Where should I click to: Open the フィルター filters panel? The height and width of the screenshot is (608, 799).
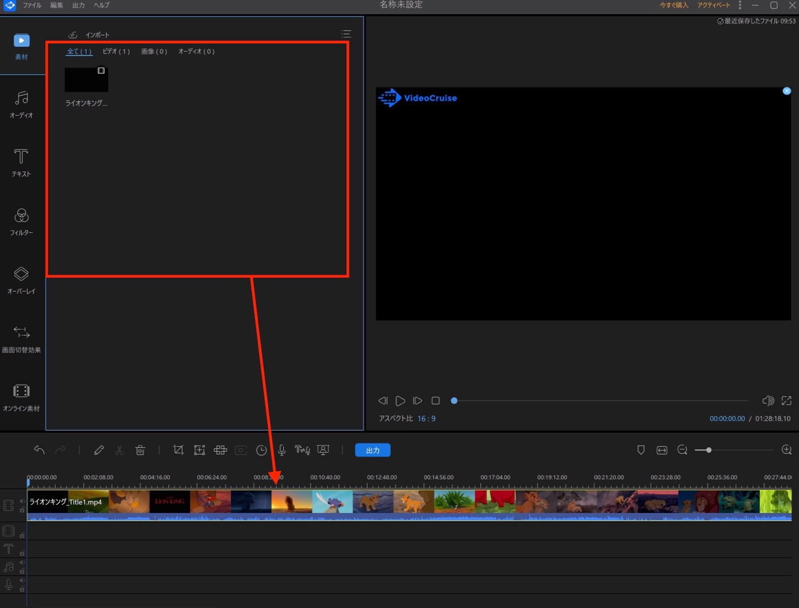coord(21,222)
